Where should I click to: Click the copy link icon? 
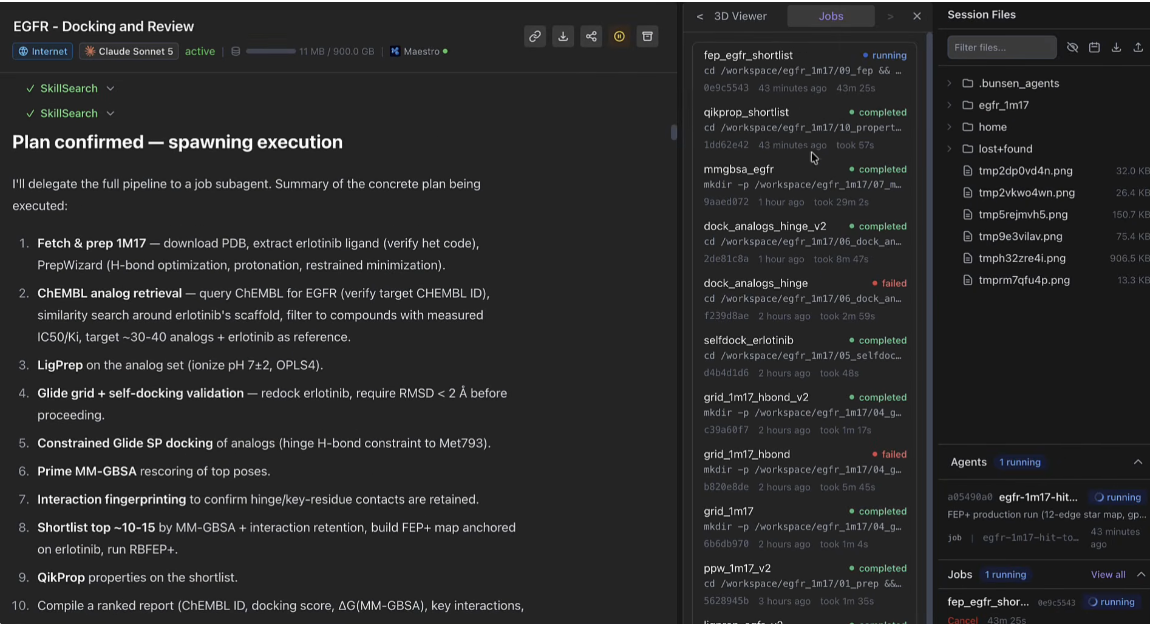point(535,36)
